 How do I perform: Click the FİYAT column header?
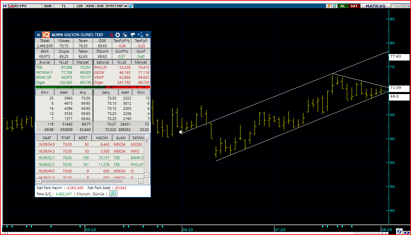point(66,138)
